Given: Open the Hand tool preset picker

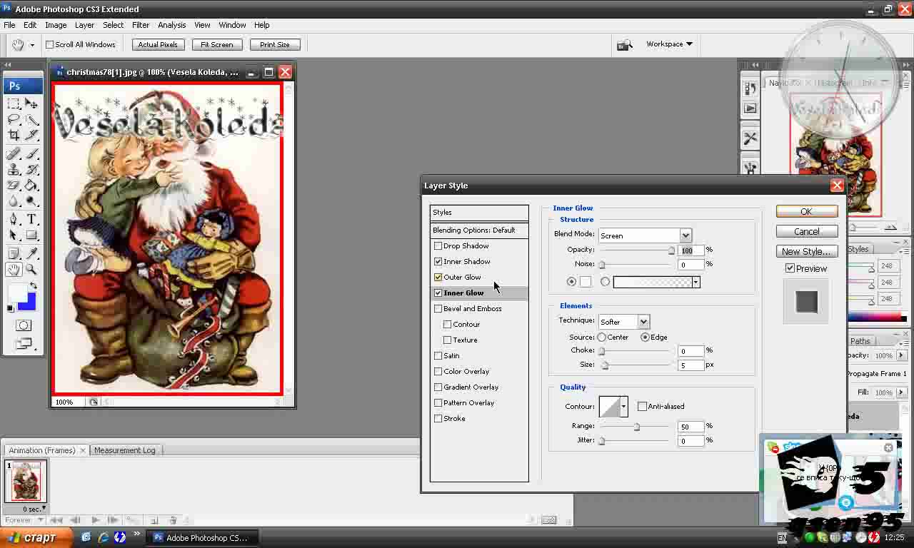Looking at the screenshot, I should pos(31,45).
